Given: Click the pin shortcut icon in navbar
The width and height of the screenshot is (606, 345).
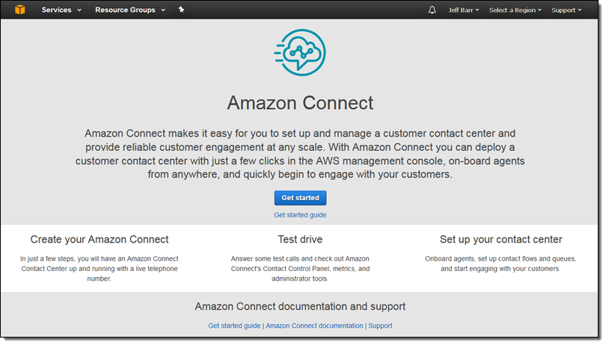Looking at the screenshot, I should (181, 10).
